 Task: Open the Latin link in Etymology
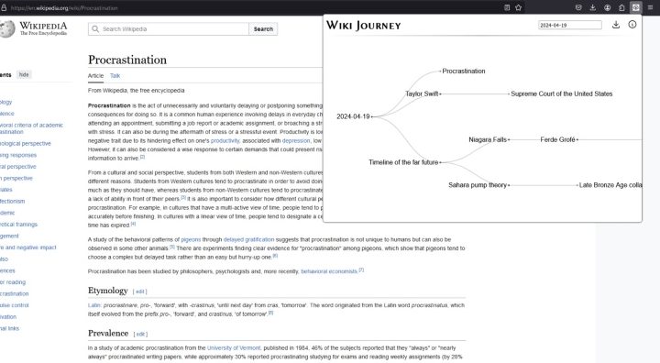pyautogui.click(x=93, y=305)
